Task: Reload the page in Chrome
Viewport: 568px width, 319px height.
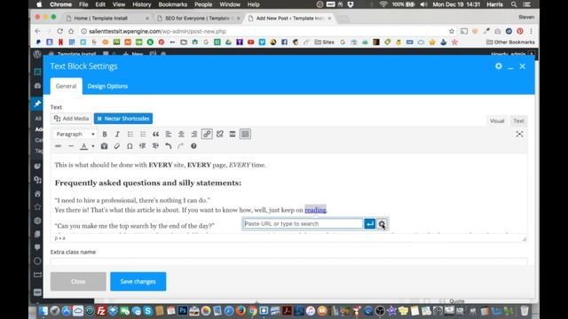Action: tap(59, 32)
